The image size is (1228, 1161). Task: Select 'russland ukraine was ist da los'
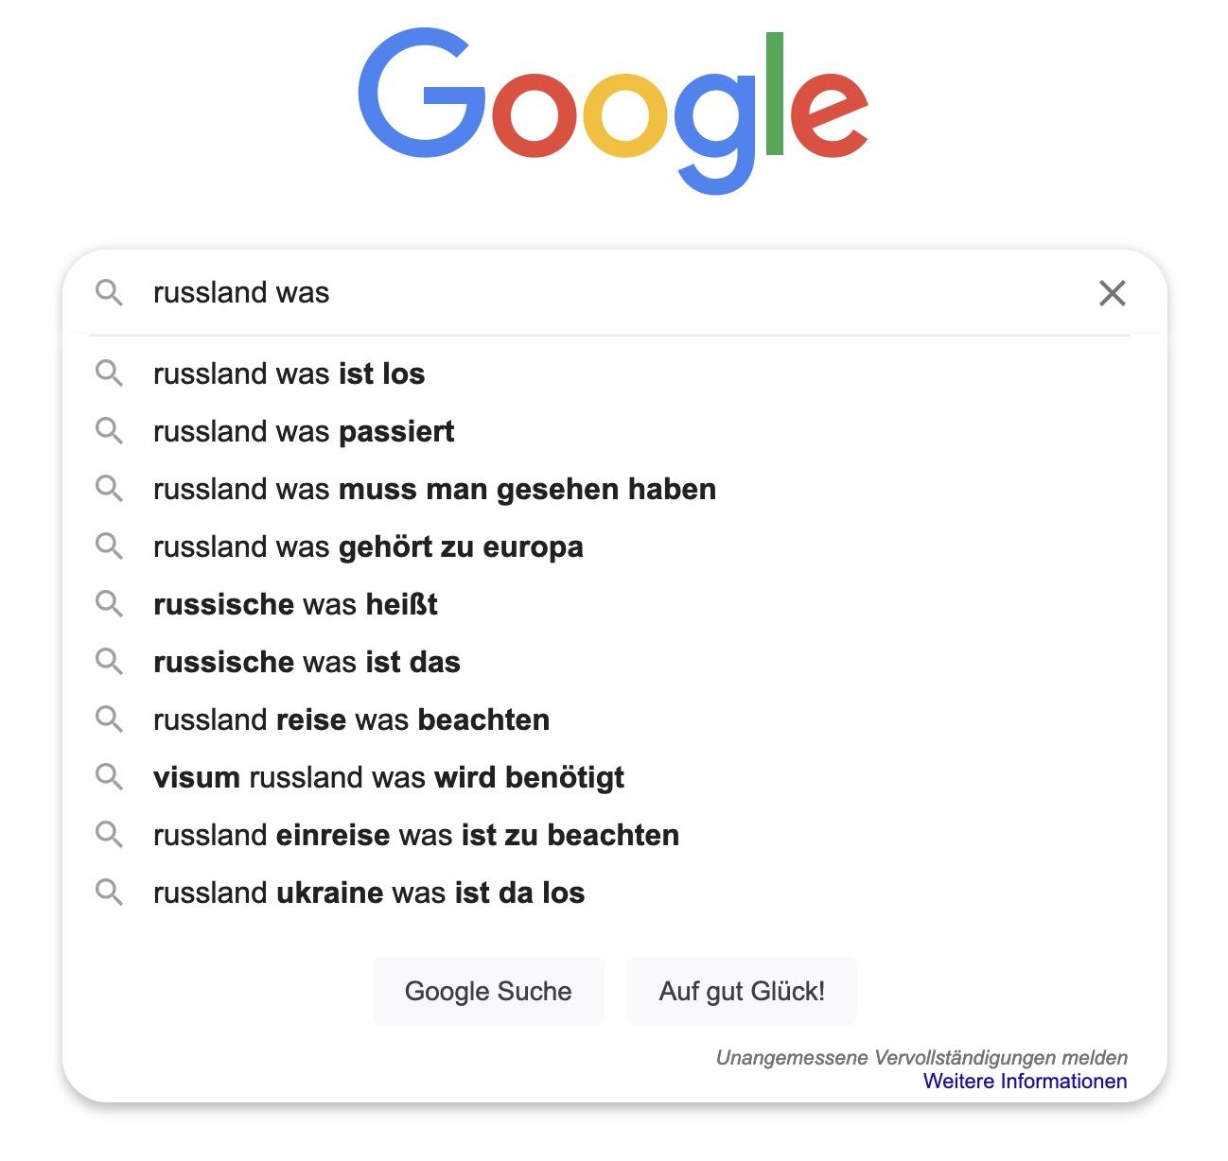point(368,892)
